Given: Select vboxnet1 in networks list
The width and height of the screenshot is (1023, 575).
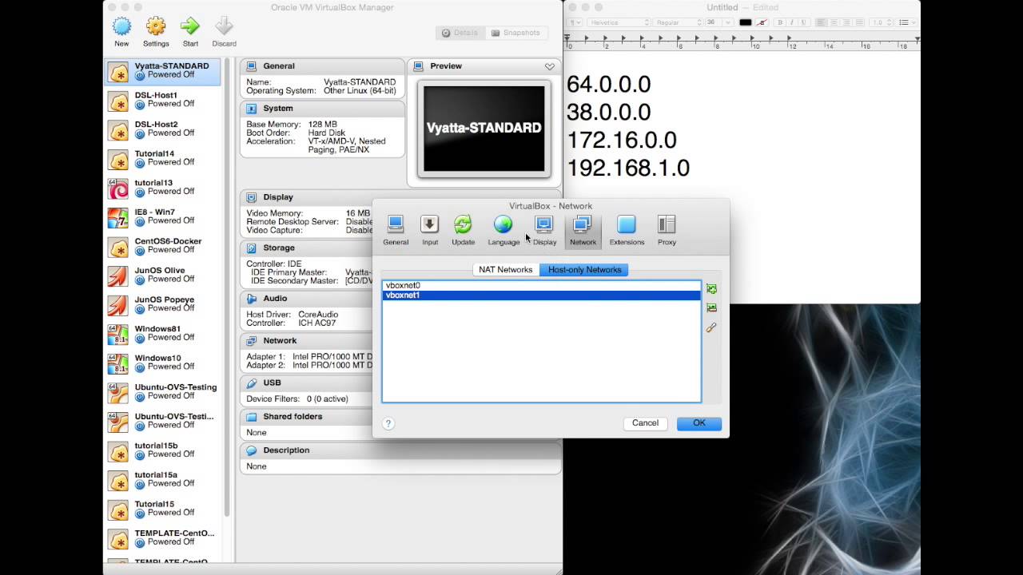Looking at the screenshot, I should pos(541,295).
